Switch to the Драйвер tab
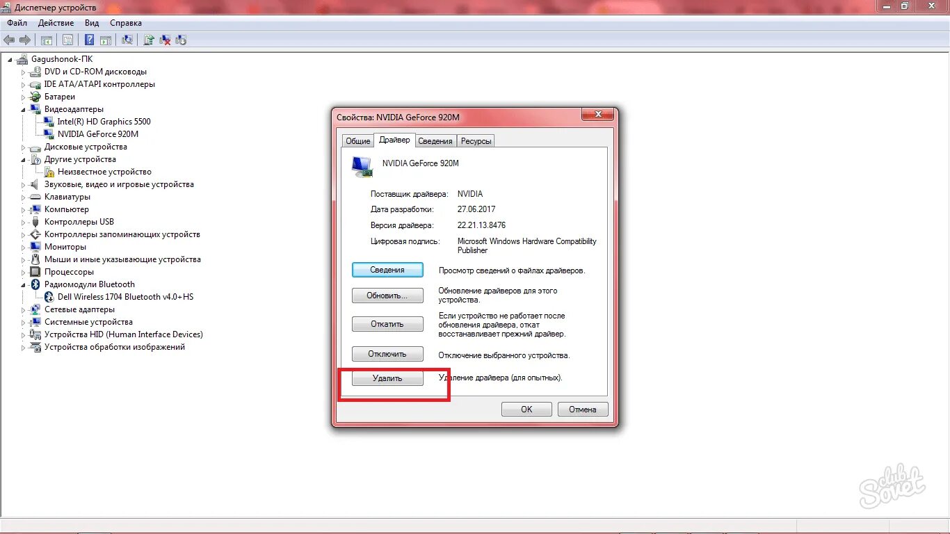Image resolution: width=950 pixels, height=534 pixels. [394, 140]
